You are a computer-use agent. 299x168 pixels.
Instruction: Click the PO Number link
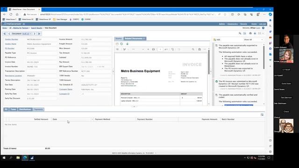point(10,49)
